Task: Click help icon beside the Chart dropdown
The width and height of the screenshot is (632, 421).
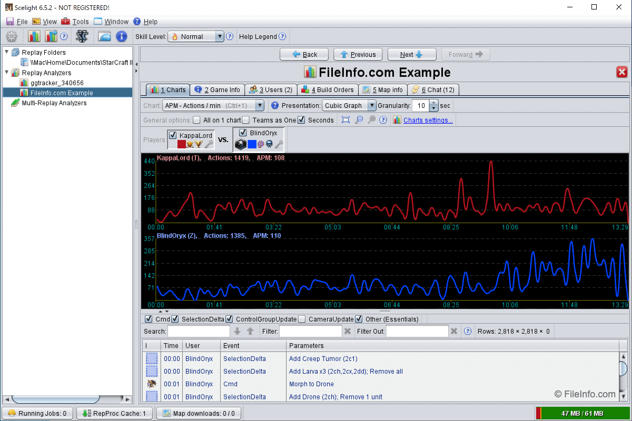Action: tap(274, 105)
